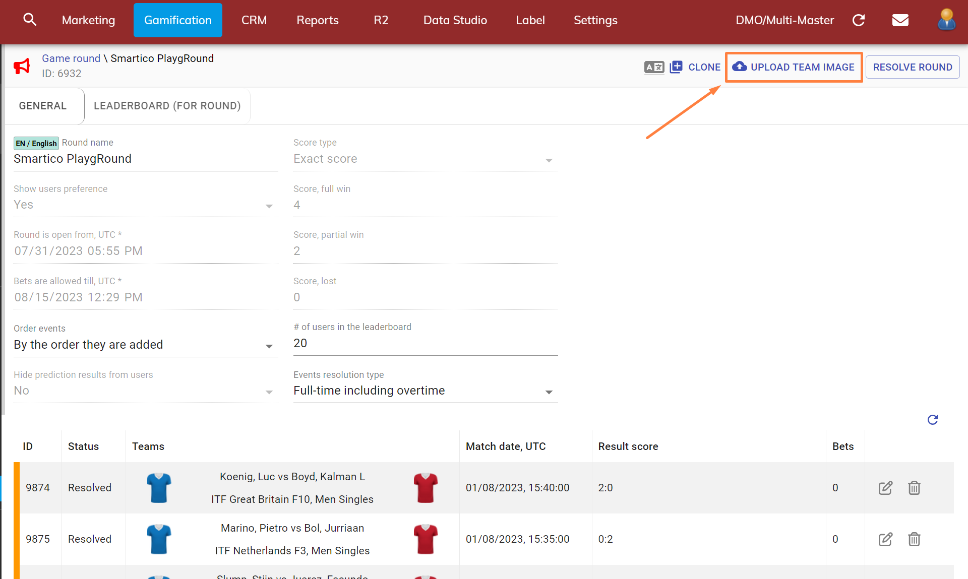Open the mail envelope icon
The width and height of the screenshot is (968, 579).
click(900, 20)
